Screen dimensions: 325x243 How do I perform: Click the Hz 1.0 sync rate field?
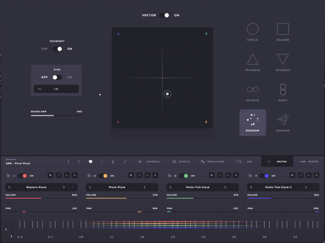point(56,88)
